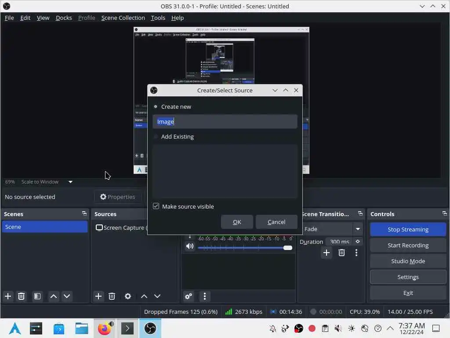The height and width of the screenshot is (338, 450).
Task: Click the OBS tray icon
Action: 299,328
